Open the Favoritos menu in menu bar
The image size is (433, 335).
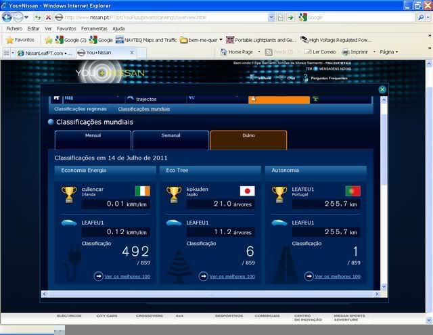coord(66,28)
